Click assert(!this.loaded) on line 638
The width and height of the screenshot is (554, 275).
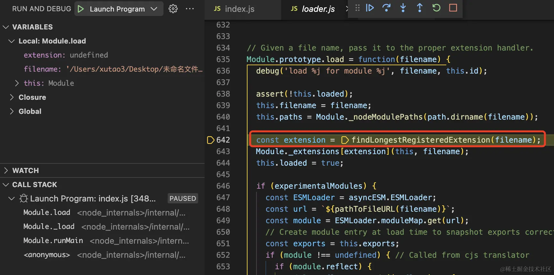302,94
